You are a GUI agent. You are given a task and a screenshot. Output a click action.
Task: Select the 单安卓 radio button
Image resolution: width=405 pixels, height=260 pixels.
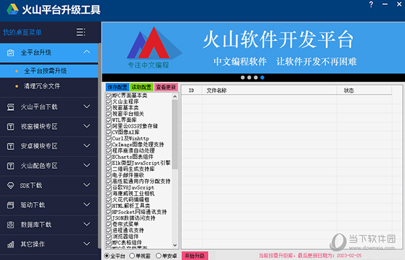[159, 256]
